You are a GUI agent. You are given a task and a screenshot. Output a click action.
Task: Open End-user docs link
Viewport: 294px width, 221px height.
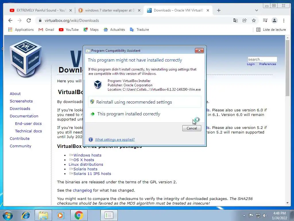coord(28,123)
